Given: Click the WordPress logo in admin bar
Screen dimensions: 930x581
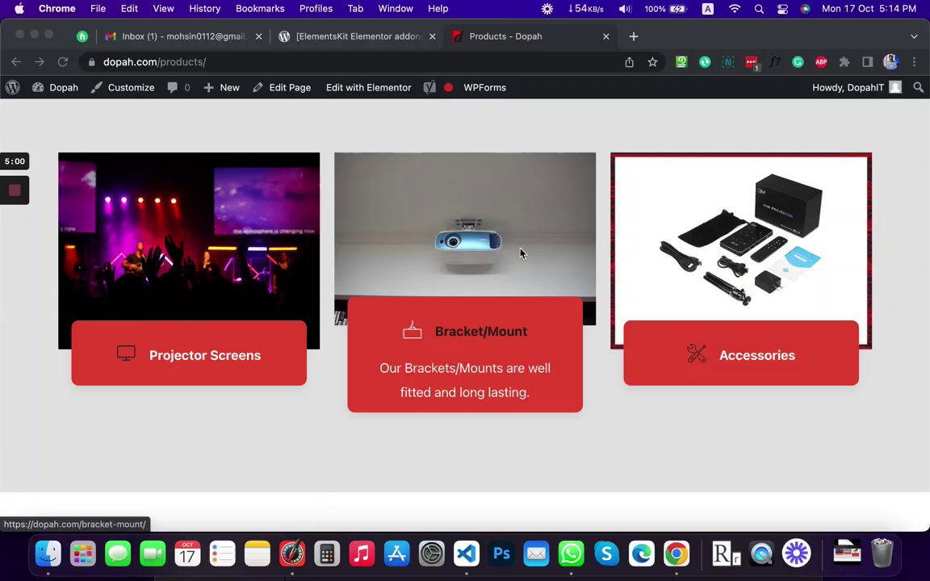Looking at the screenshot, I should click(x=12, y=87).
